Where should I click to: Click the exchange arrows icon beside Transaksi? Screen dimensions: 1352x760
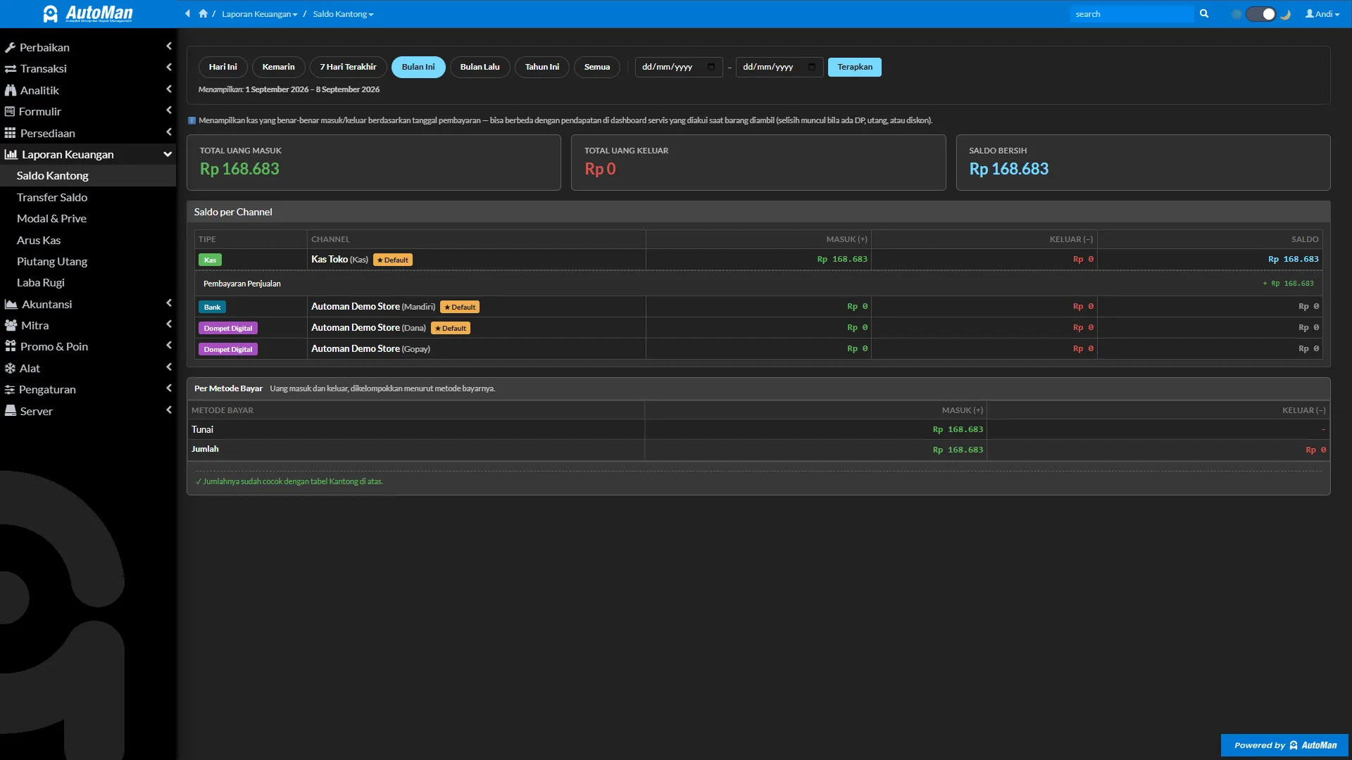[x=11, y=69]
